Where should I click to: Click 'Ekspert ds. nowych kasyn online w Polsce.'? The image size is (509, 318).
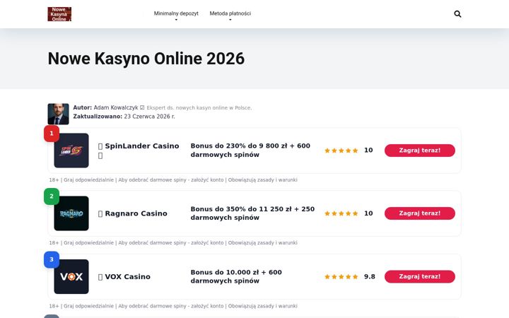(199, 107)
